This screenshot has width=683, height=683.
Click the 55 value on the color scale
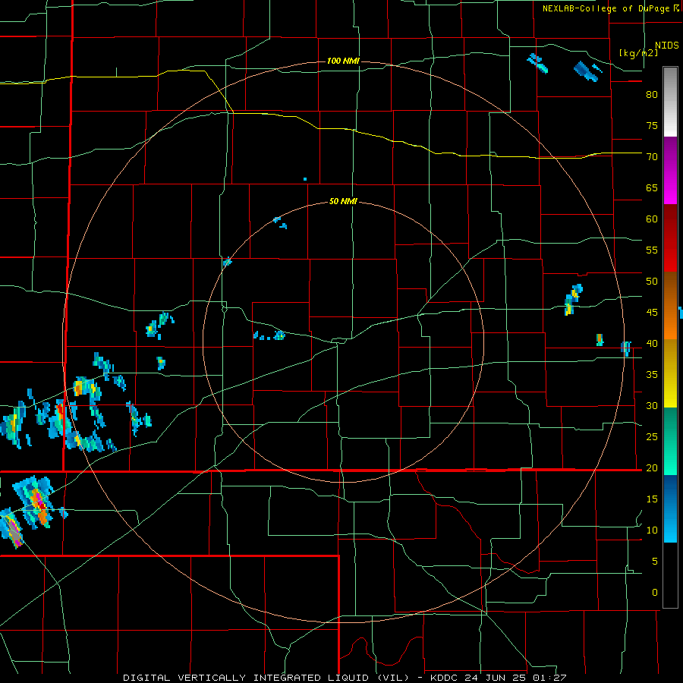tap(652, 250)
